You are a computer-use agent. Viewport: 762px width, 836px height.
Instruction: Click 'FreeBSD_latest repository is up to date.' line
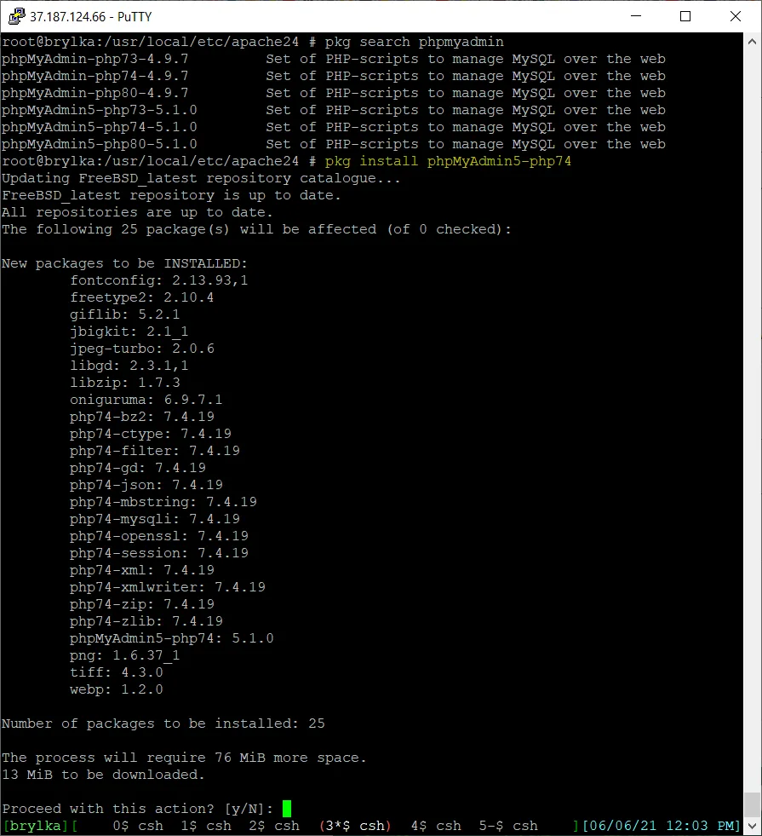click(x=171, y=195)
